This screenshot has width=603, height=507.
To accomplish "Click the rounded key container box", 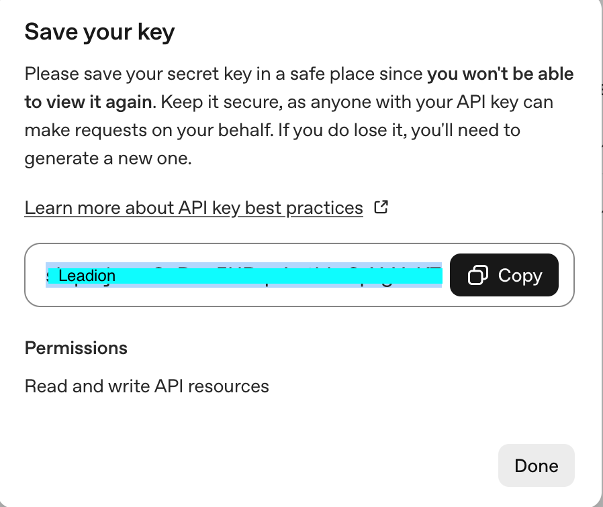I will click(299, 275).
